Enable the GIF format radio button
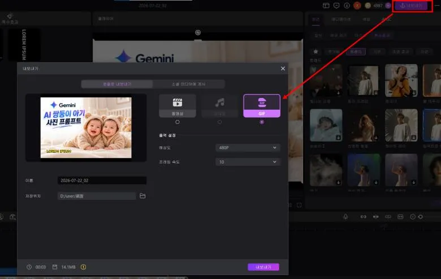The width and height of the screenshot is (441, 279). click(262, 122)
